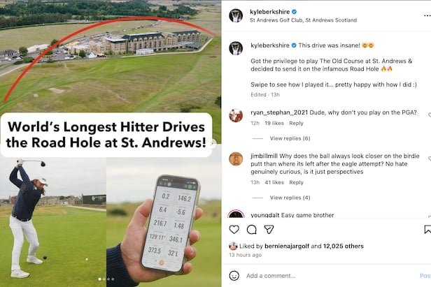Viewport: 431px width, 287px height.
Task: Open St Andrews Golf Club location link
Action: (303, 20)
